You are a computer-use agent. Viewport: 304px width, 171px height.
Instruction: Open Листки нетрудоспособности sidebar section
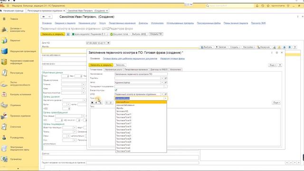point(20,84)
